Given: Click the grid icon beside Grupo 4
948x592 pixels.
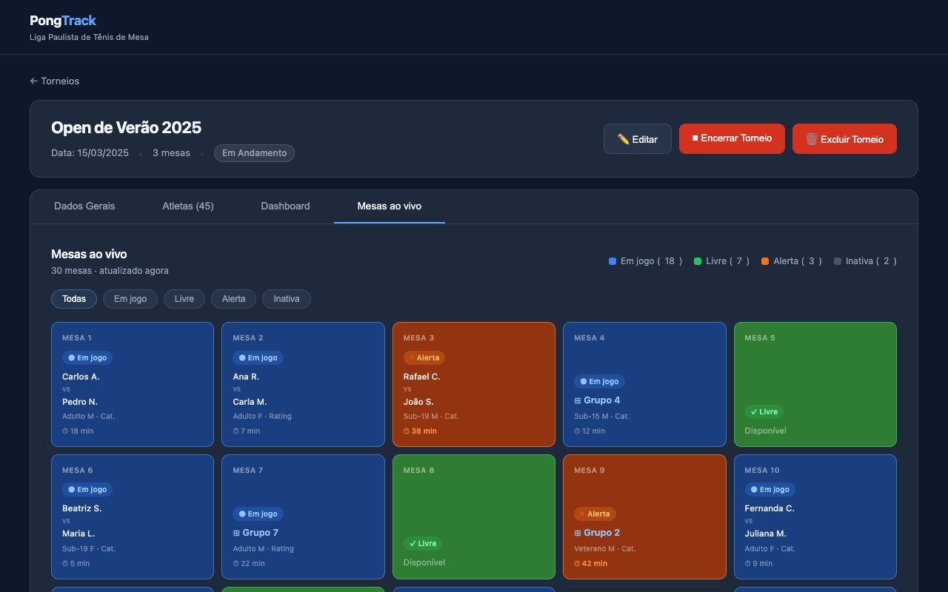Looking at the screenshot, I should 578,400.
